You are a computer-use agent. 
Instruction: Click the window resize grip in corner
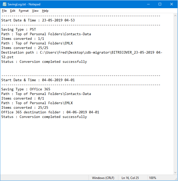pos(176,179)
